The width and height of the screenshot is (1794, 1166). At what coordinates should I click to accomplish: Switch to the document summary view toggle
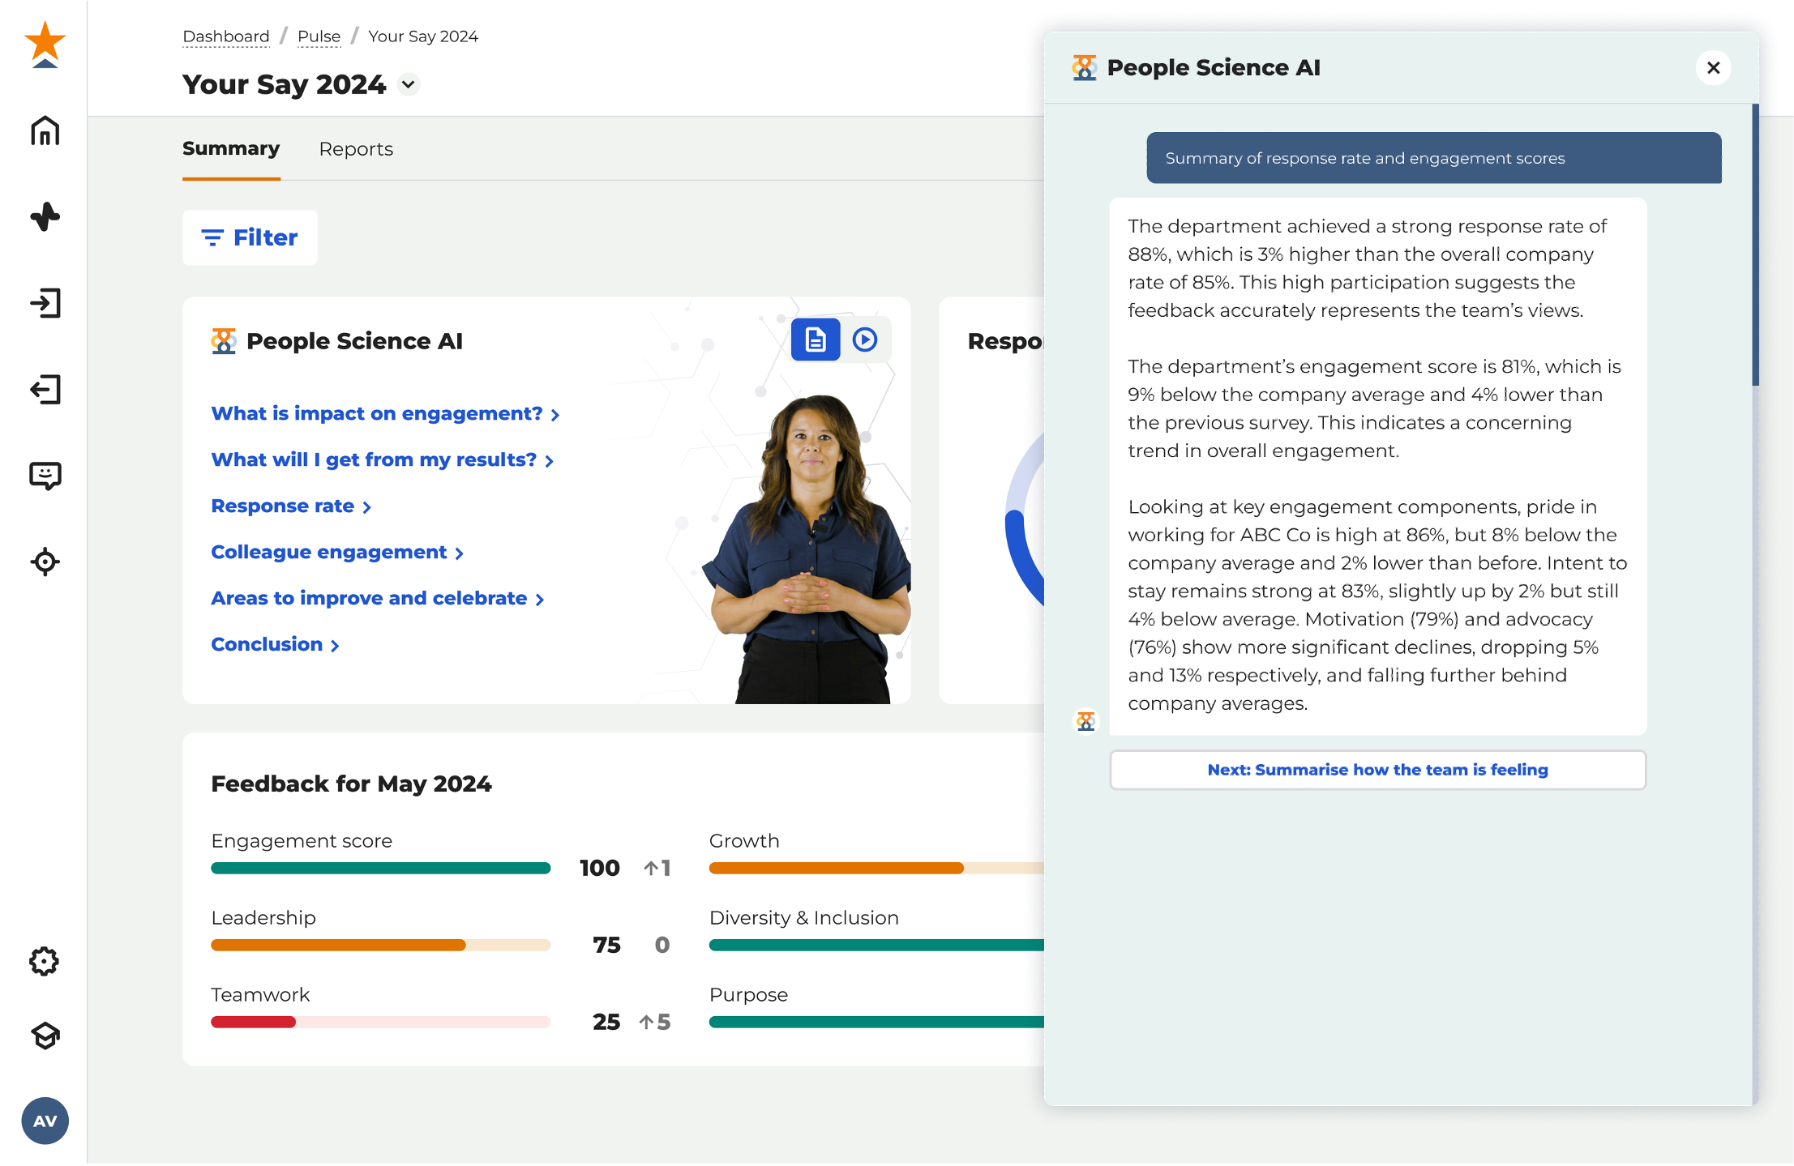point(815,340)
